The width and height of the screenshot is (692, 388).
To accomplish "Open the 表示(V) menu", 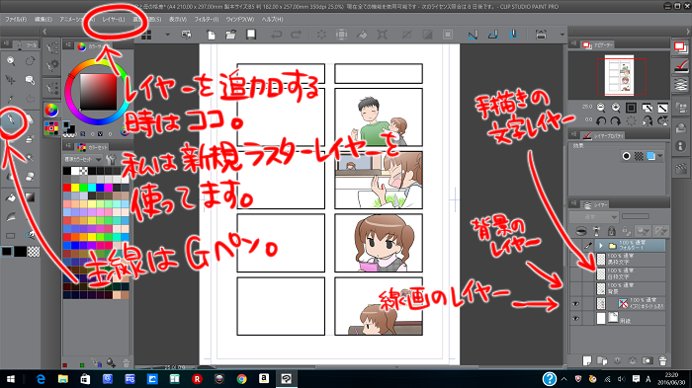I will point(178,20).
